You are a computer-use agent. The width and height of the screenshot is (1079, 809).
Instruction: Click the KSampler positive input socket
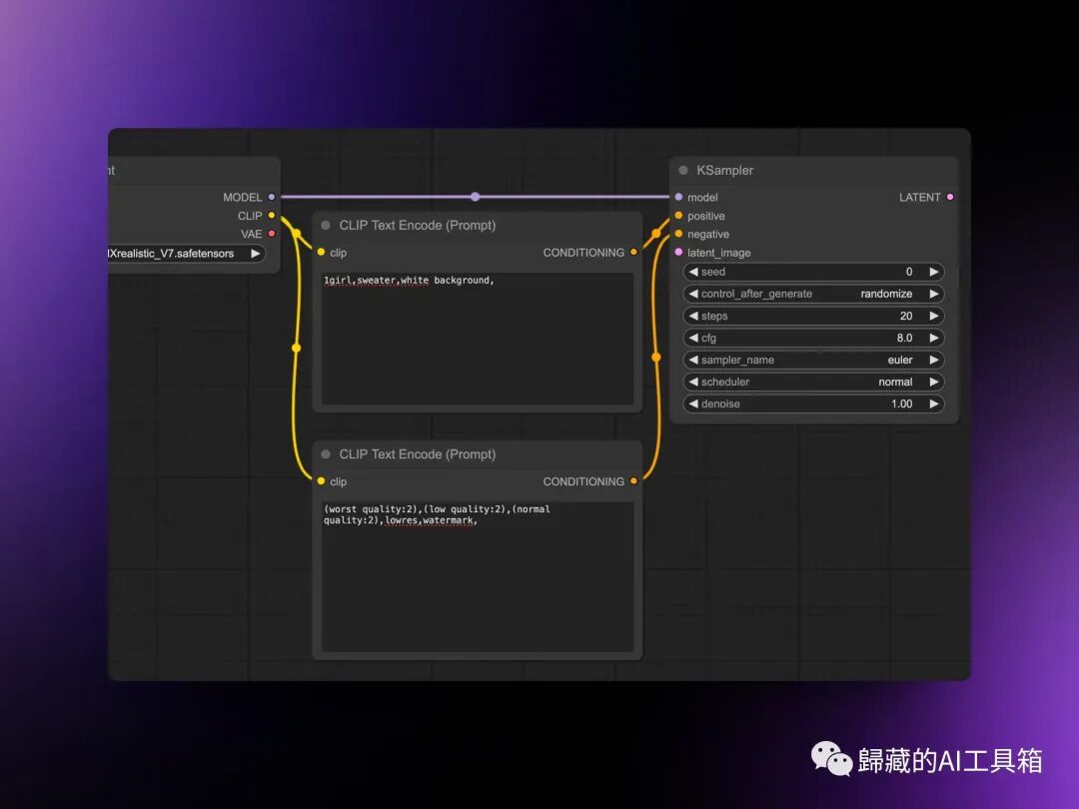678,216
